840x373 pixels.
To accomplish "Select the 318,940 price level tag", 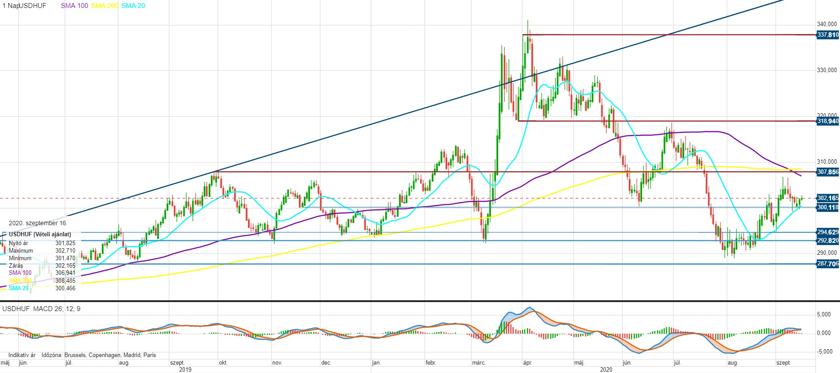I will click(x=828, y=121).
